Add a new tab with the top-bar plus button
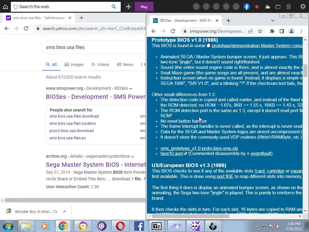This screenshot has width=309, height=232. [x=129, y=7]
